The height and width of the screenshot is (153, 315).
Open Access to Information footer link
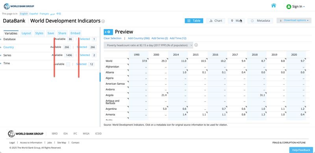coord(31,142)
